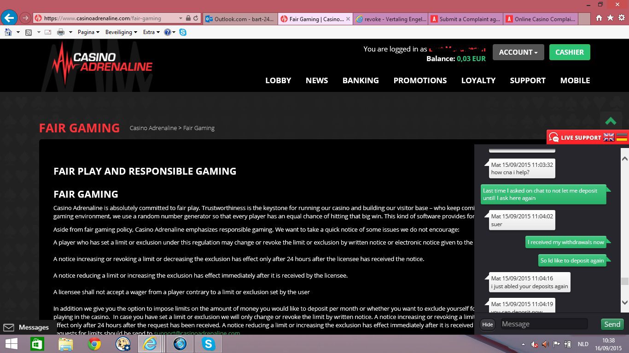Screen dimensions: 629x353
Task: Click the browser Forward arrow button
Action: click(25, 18)
